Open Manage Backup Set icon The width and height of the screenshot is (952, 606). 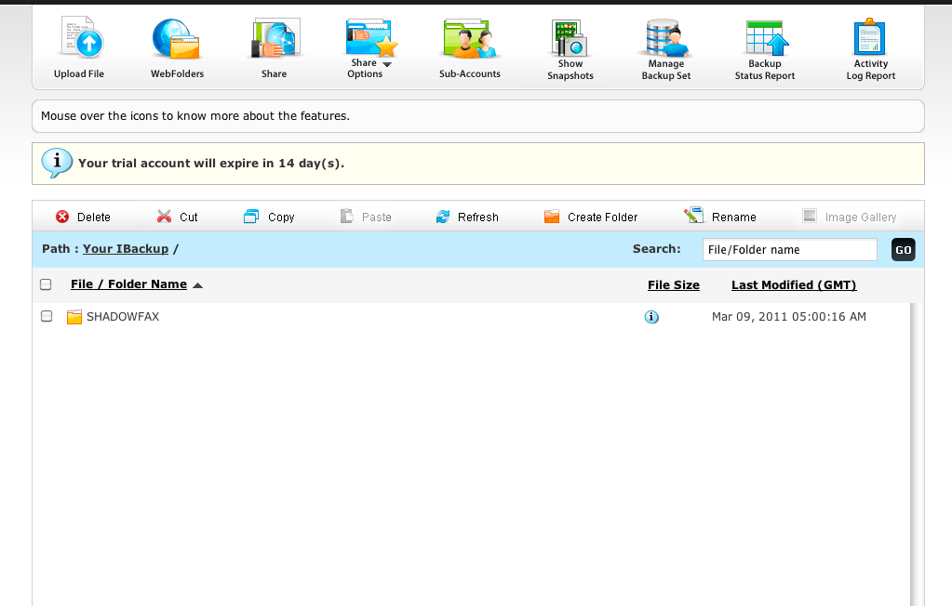(x=666, y=38)
